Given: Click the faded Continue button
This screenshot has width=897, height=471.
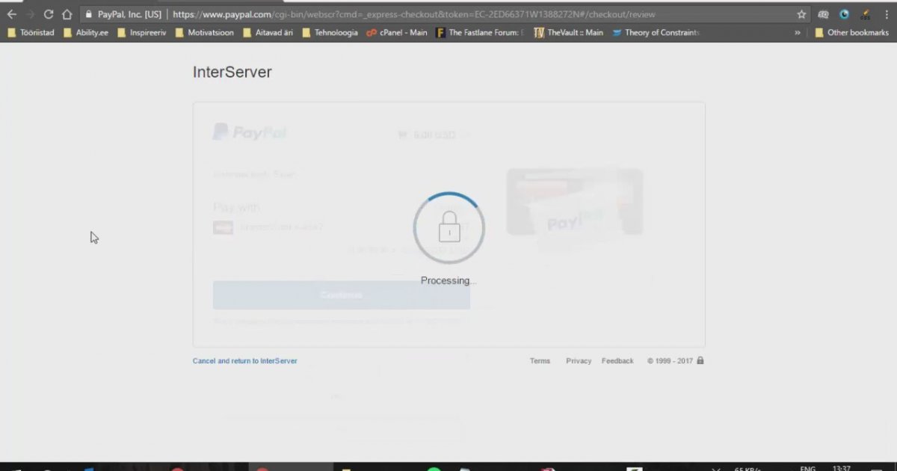Looking at the screenshot, I should coord(341,295).
